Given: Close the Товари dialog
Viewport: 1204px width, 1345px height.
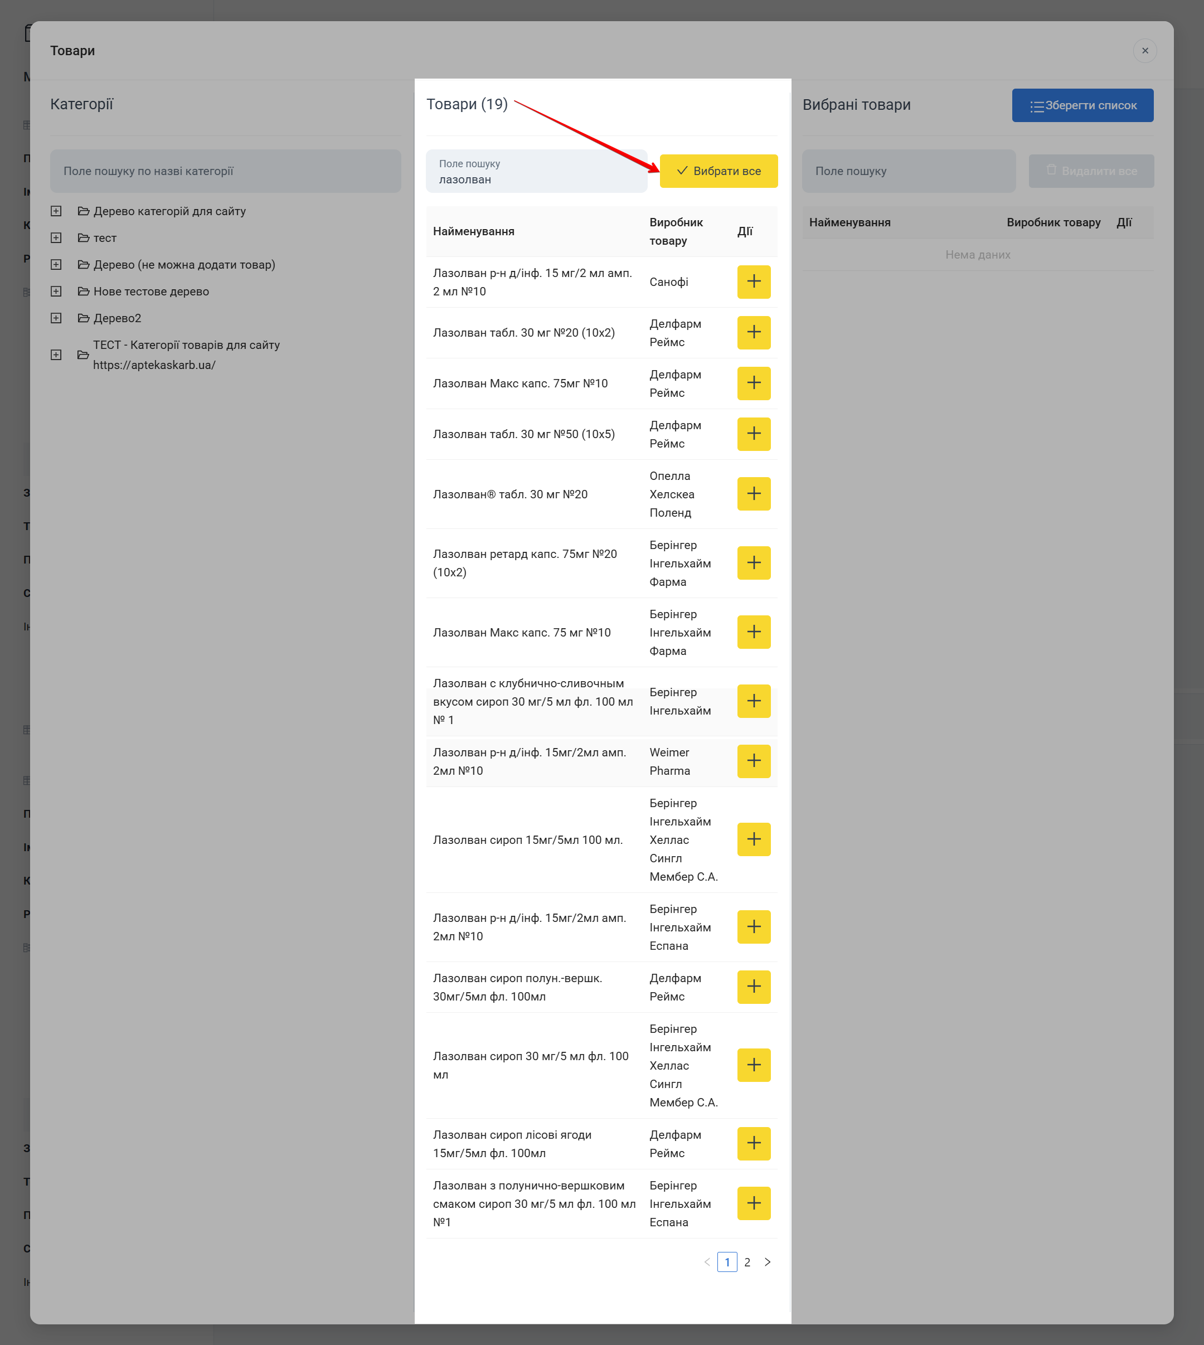Looking at the screenshot, I should point(1144,51).
